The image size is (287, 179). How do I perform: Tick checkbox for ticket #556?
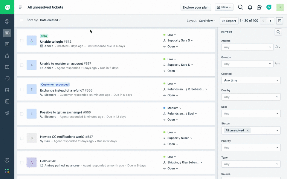[x=22, y=89]
